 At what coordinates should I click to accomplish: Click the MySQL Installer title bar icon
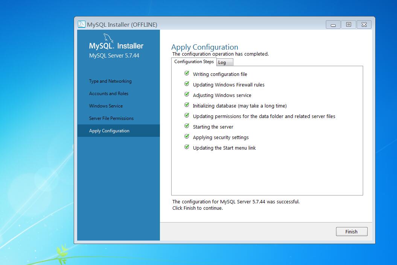point(81,24)
